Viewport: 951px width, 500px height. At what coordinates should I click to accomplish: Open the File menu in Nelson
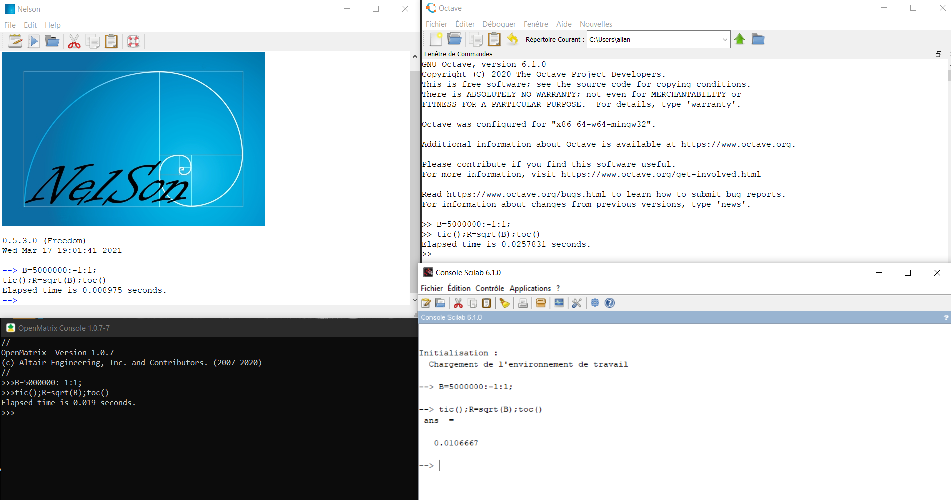click(x=10, y=25)
